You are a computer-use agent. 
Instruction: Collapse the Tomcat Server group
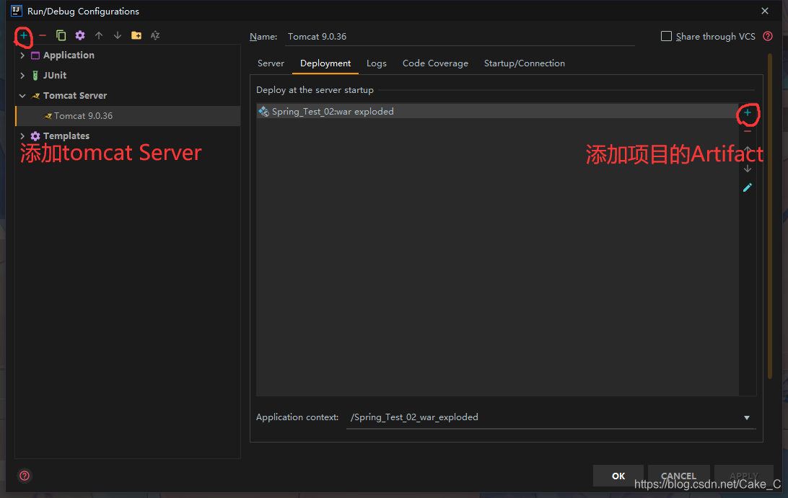point(22,95)
